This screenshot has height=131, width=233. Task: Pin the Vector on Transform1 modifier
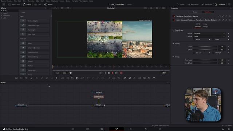pos(223,16)
